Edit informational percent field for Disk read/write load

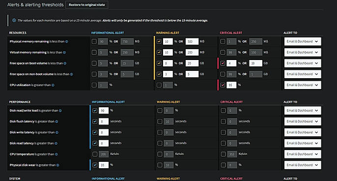104,110
